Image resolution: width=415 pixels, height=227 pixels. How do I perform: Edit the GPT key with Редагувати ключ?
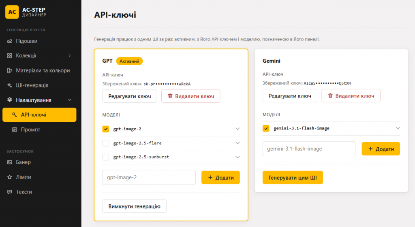coord(130,96)
